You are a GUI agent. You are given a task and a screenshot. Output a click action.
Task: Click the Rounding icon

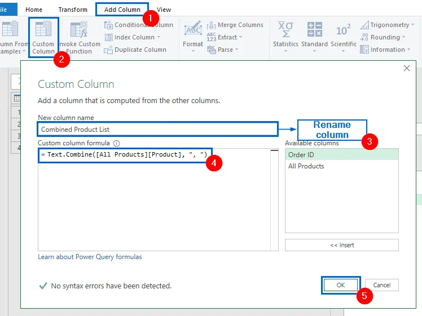[364, 37]
